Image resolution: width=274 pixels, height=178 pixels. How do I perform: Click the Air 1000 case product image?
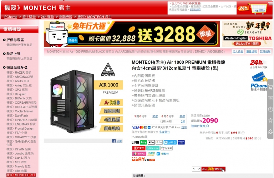(x=72, y=101)
